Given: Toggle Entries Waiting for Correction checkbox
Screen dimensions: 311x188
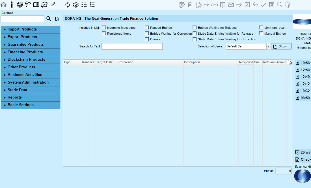Looking at the screenshot, I should (147, 34).
